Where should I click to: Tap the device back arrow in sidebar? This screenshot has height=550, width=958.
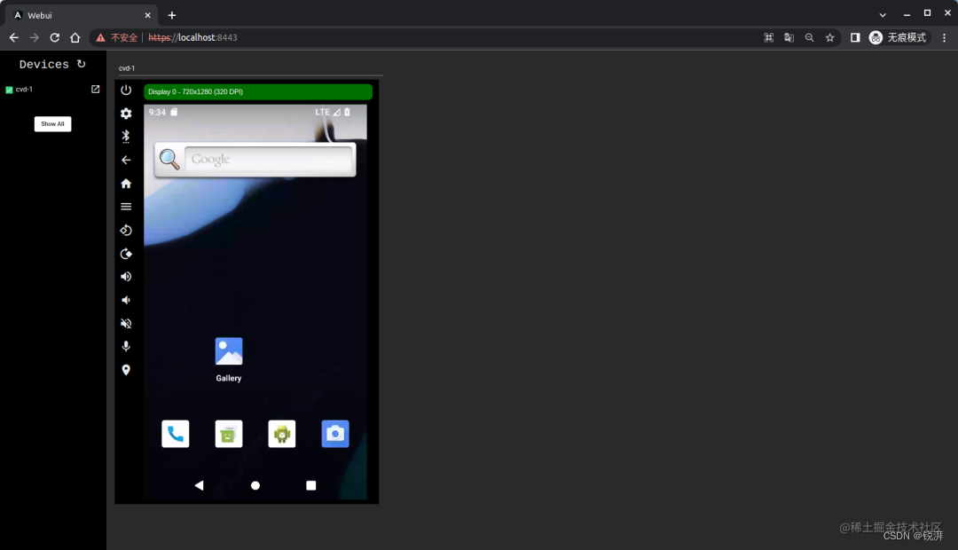126,160
